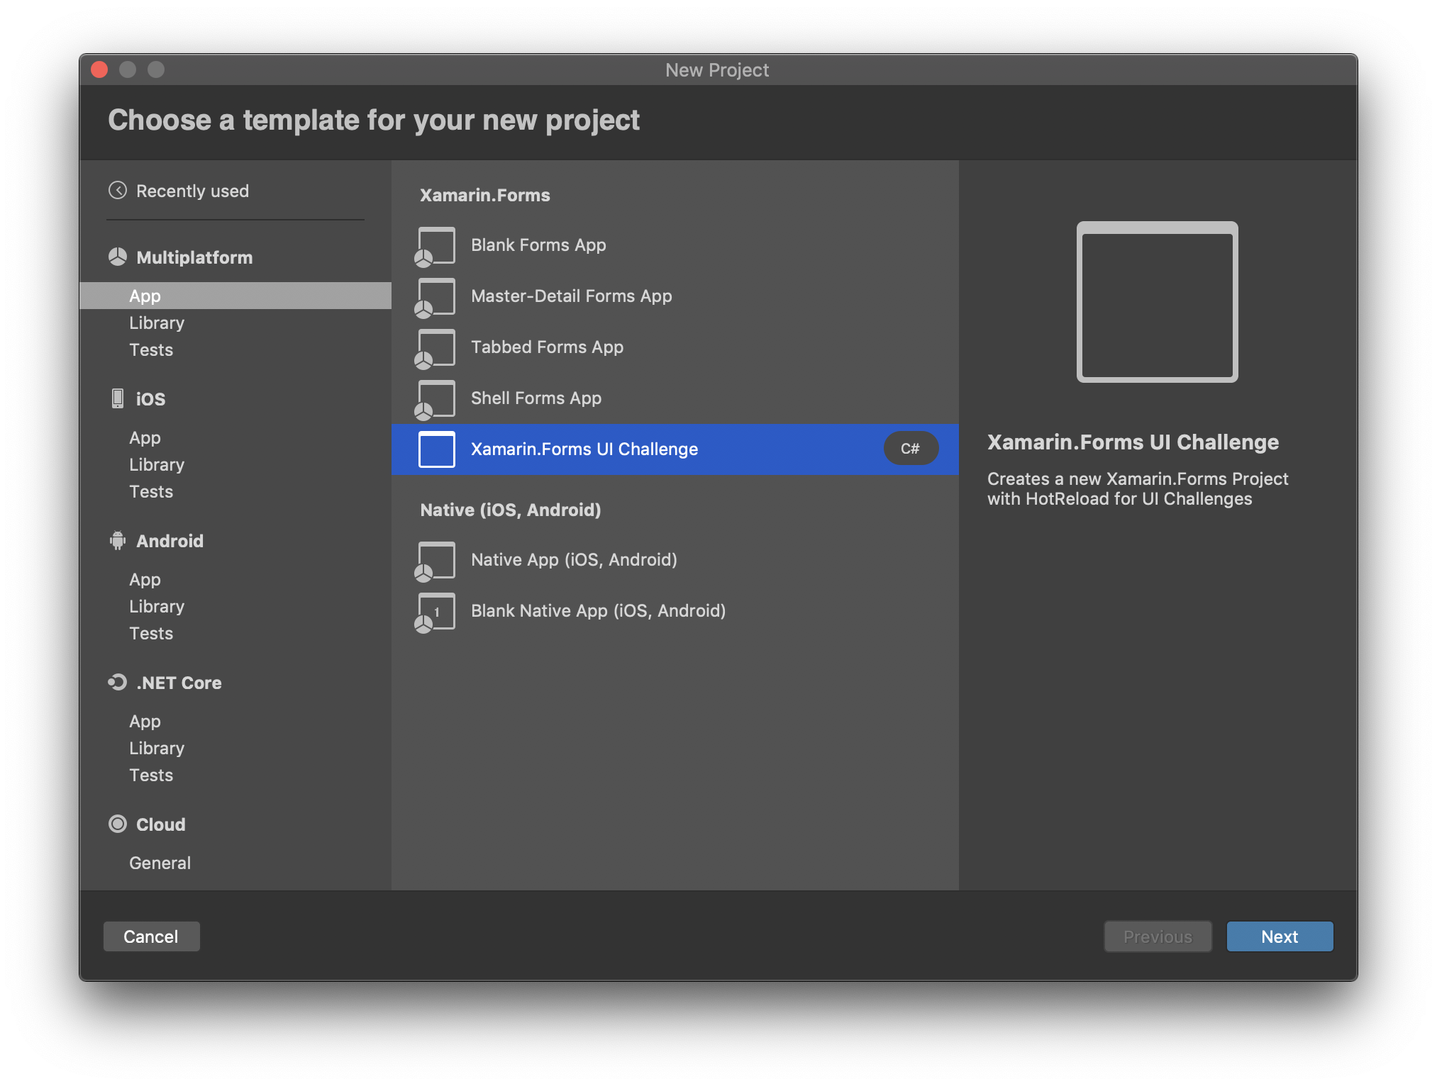Select Tests under the iOS section
The image size is (1437, 1086).
151,492
